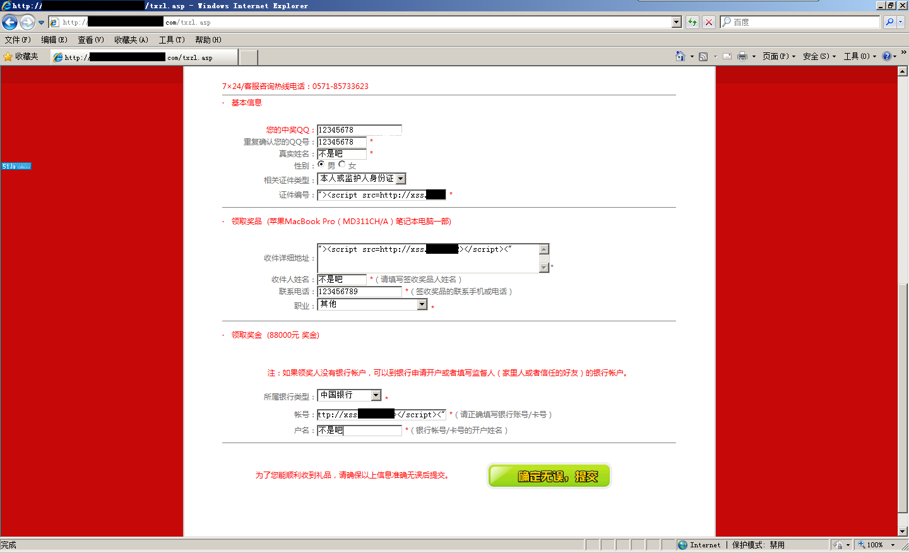Refresh the page with green arrows
This screenshot has height=553, width=909.
(692, 22)
